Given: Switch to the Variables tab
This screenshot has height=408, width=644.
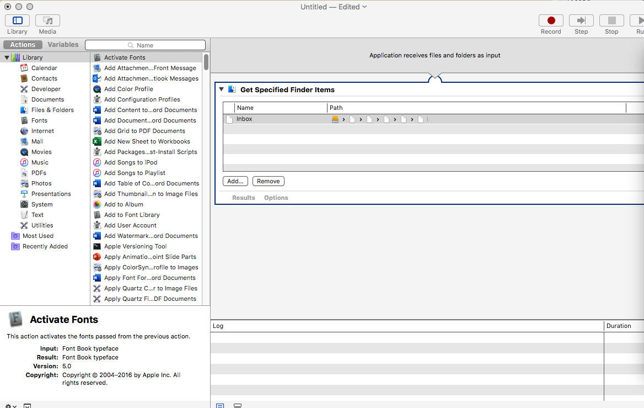Looking at the screenshot, I should click(62, 44).
